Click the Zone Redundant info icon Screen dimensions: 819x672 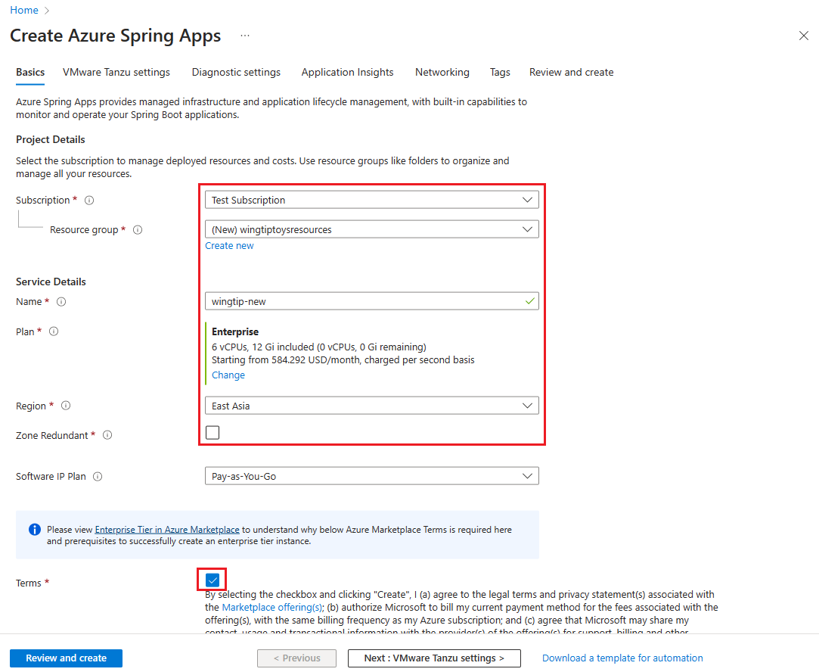coord(107,435)
